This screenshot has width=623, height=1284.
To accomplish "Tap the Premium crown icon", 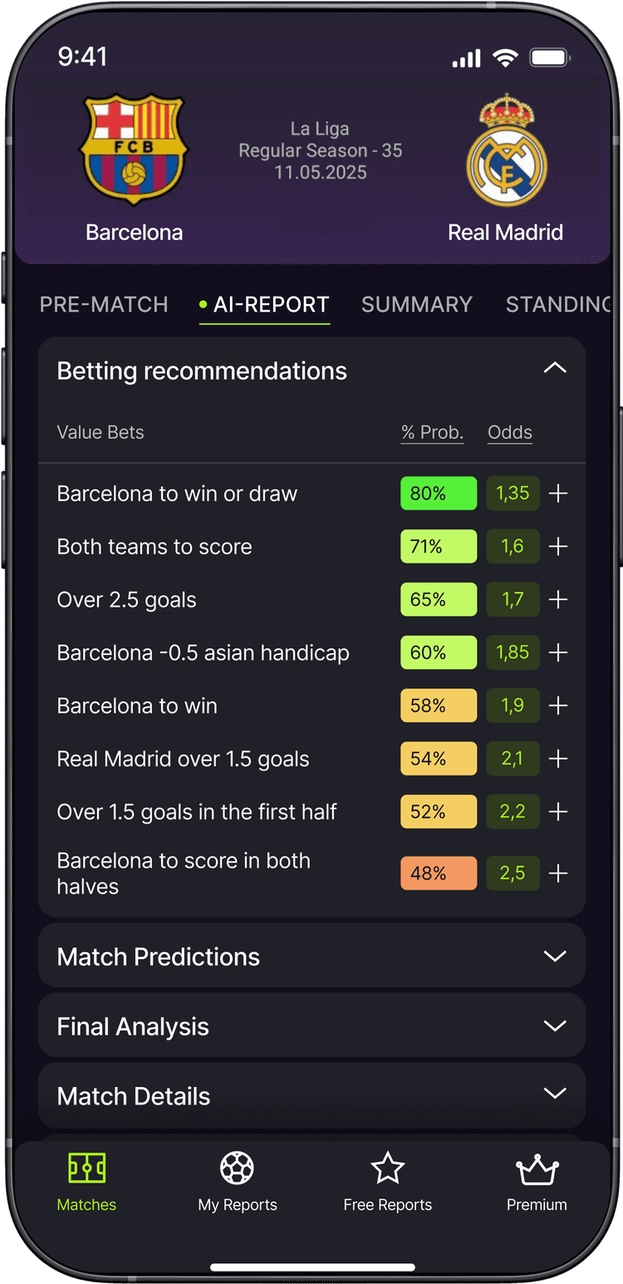I will coord(537,1170).
